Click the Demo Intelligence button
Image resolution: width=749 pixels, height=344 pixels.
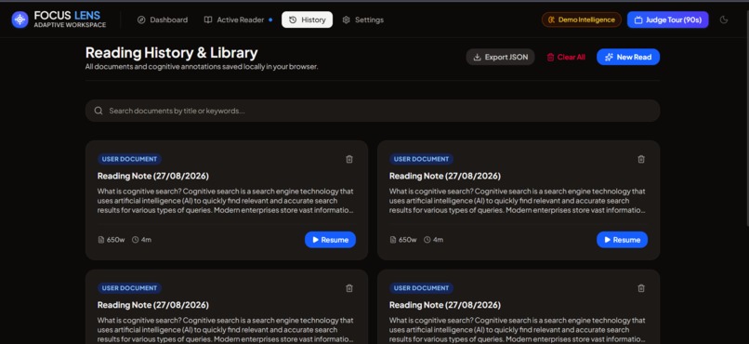pyautogui.click(x=582, y=20)
